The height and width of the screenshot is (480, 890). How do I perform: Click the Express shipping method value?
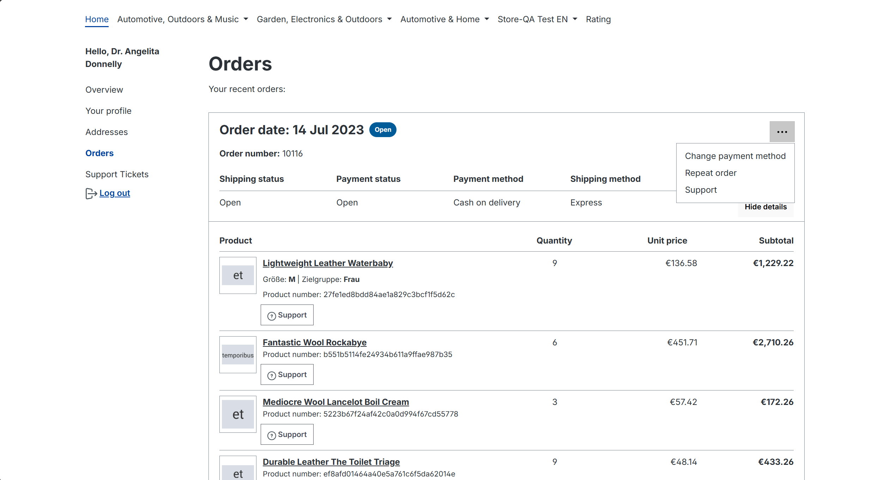[x=586, y=203]
